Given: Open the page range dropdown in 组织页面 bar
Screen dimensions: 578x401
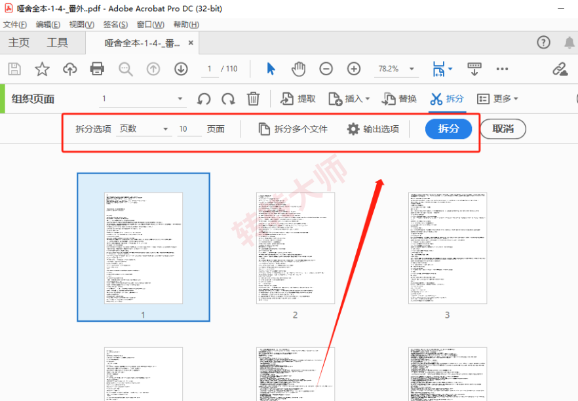Looking at the screenshot, I should 180,99.
